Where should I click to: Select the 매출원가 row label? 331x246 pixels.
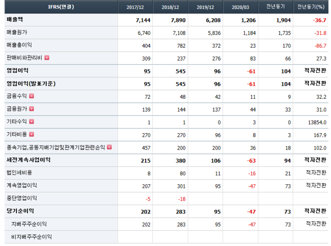[17, 32]
